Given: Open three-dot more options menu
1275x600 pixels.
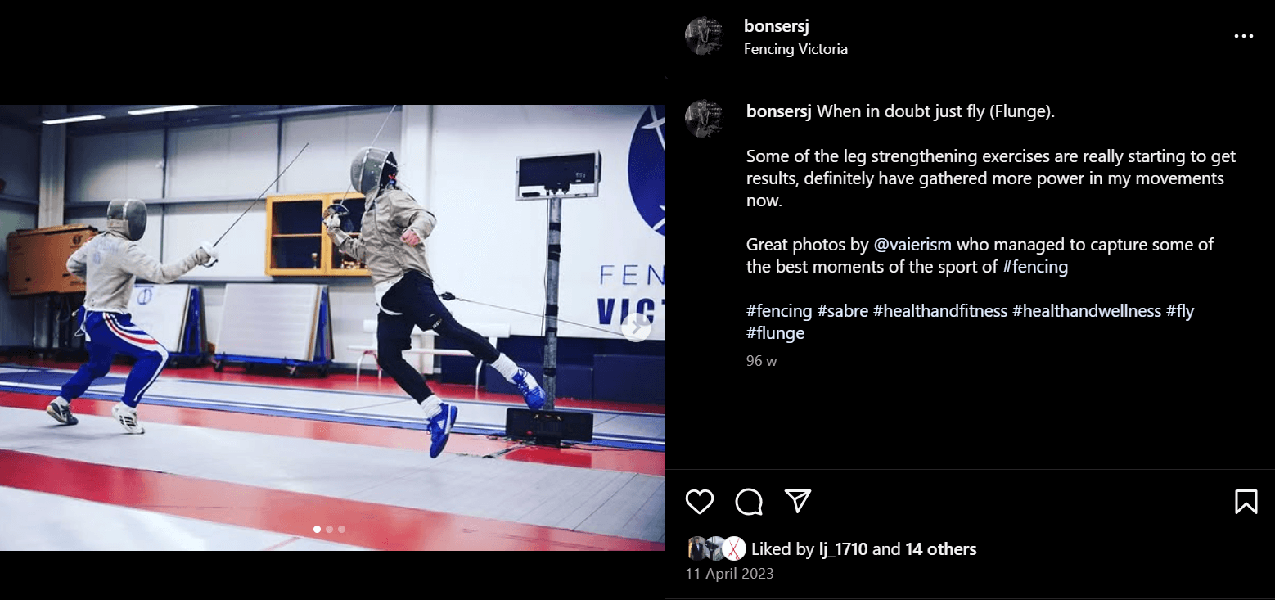Looking at the screenshot, I should [x=1243, y=36].
